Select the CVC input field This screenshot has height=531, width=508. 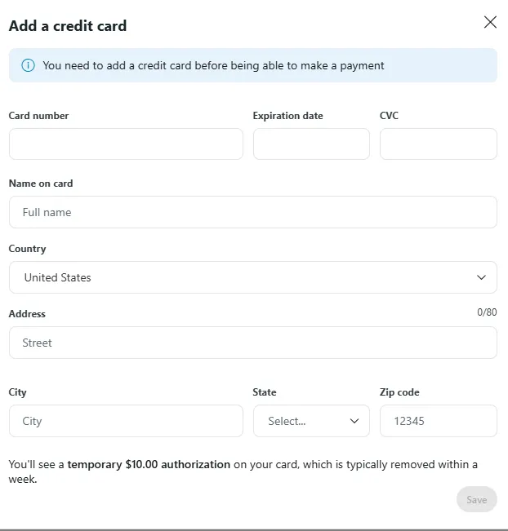(x=438, y=144)
